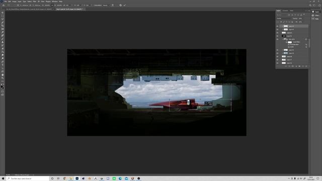Create new adjustment layer icon
322x181 pixels.
296,66
